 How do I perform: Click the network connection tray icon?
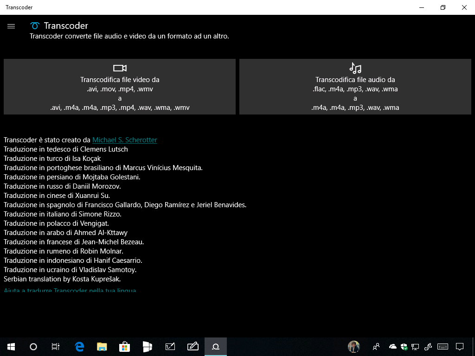click(415, 347)
